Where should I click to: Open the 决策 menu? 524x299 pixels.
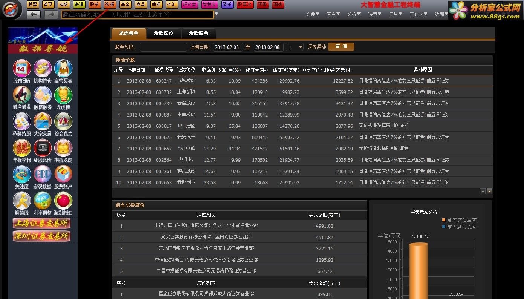tap(374, 14)
